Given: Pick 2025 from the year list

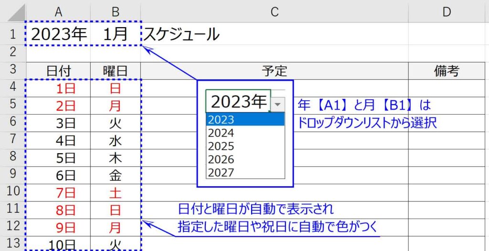Looking at the screenshot, I should pos(245,146).
